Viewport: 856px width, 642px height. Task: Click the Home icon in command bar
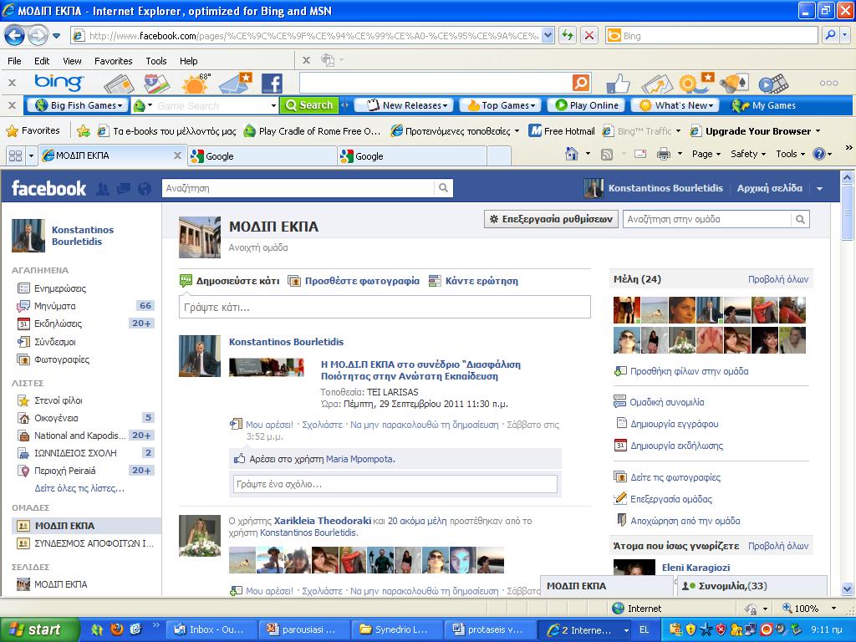tap(572, 154)
